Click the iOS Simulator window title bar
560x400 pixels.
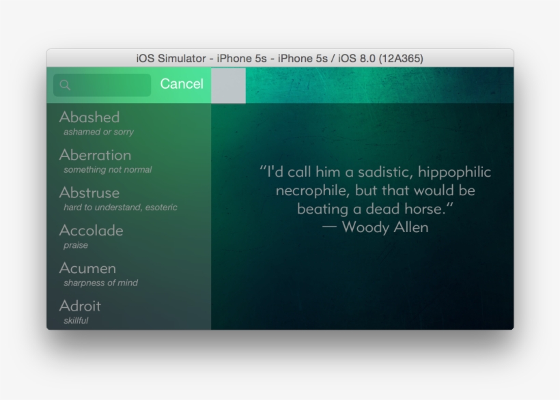[x=280, y=58]
